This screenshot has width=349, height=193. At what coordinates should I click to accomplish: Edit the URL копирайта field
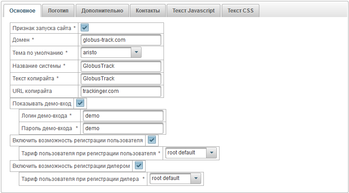(121, 91)
